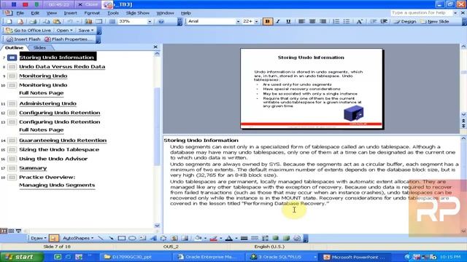The image size is (467, 262).
Task: Toggle Bold formatting button
Action: click(267, 21)
